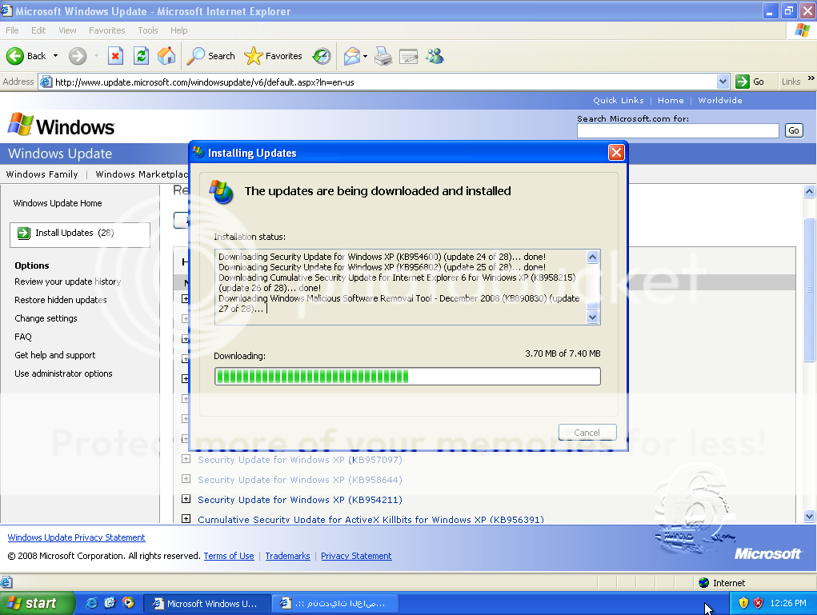The width and height of the screenshot is (817, 615).
Task: Open the File menu
Action: coord(12,30)
